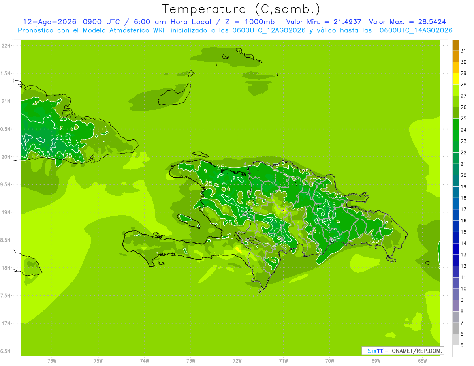Click the "30" colour scale label
This screenshot has width=474, height=366.
[464, 62]
